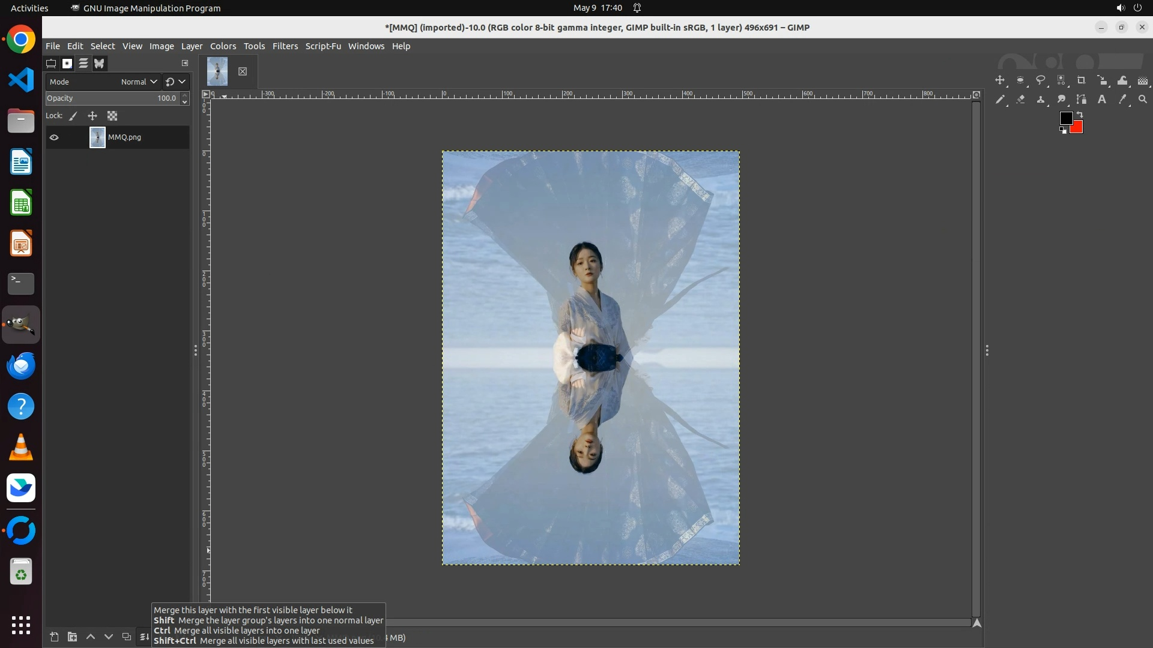
Task: Select the Crop tool
Action: coord(1082,80)
